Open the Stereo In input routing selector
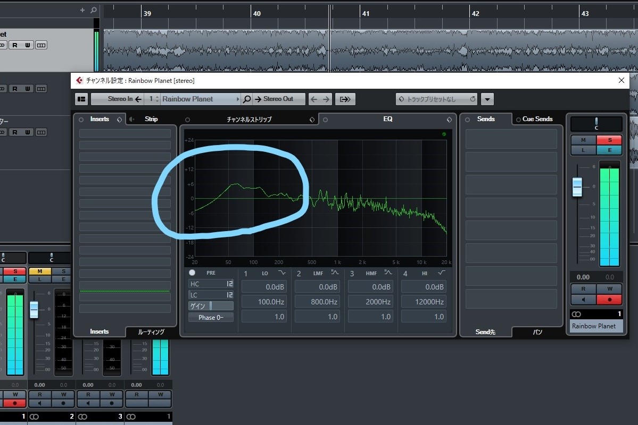The image size is (638, 425). coord(117,99)
